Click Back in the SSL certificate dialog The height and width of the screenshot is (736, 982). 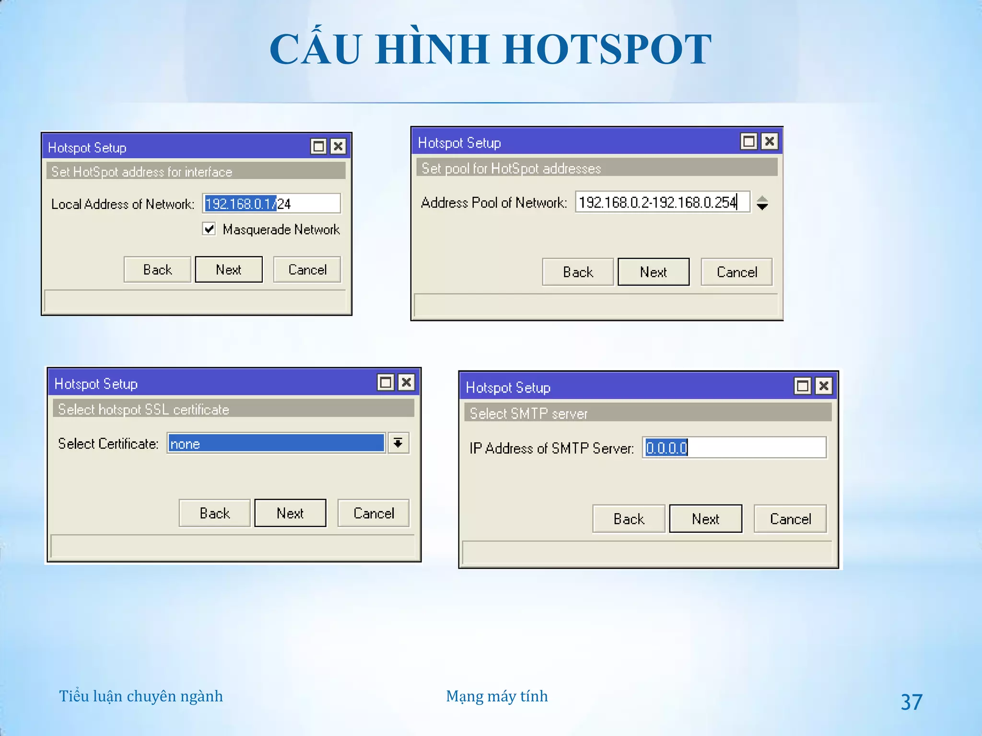[215, 513]
